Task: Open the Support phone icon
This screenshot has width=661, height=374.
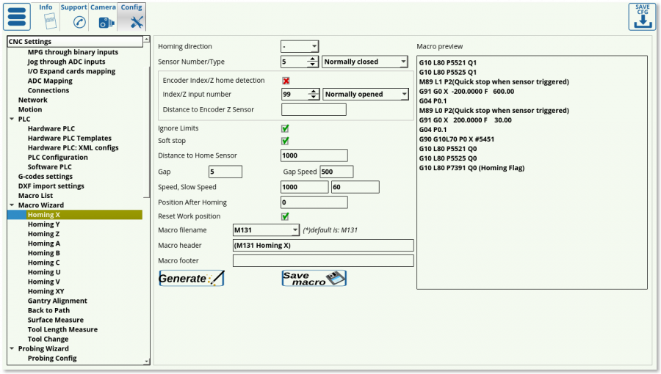Action: pos(73,21)
